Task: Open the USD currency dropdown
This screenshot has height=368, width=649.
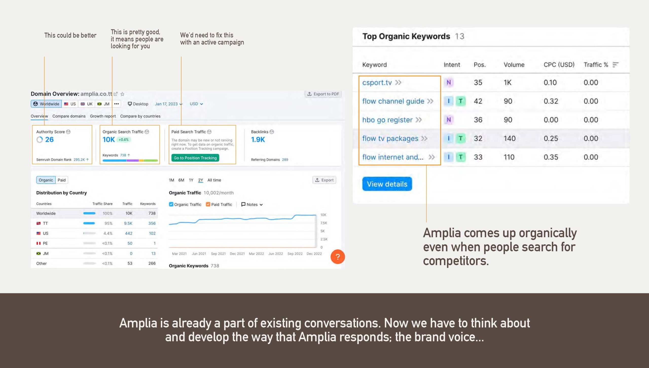Action: tap(196, 104)
